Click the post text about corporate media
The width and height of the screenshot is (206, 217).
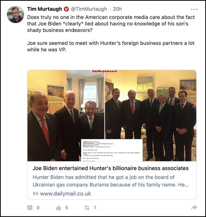coord(111,24)
